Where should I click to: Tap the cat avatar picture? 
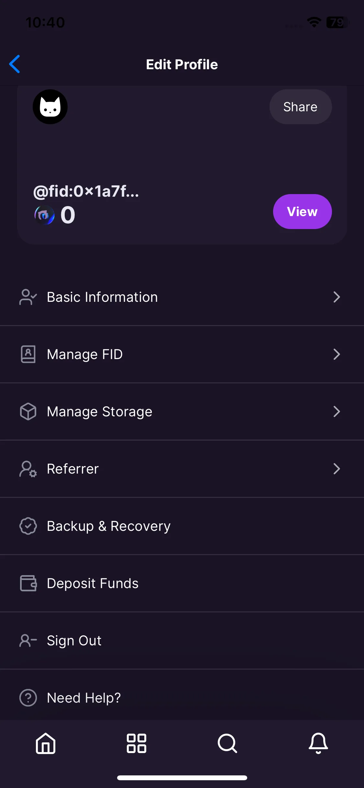[x=50, y=107]
